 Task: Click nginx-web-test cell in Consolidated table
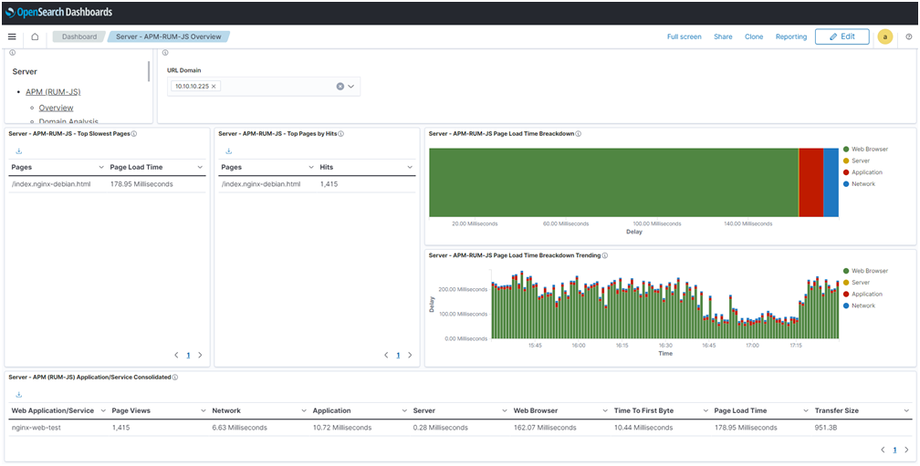click(x=37, y=428)
